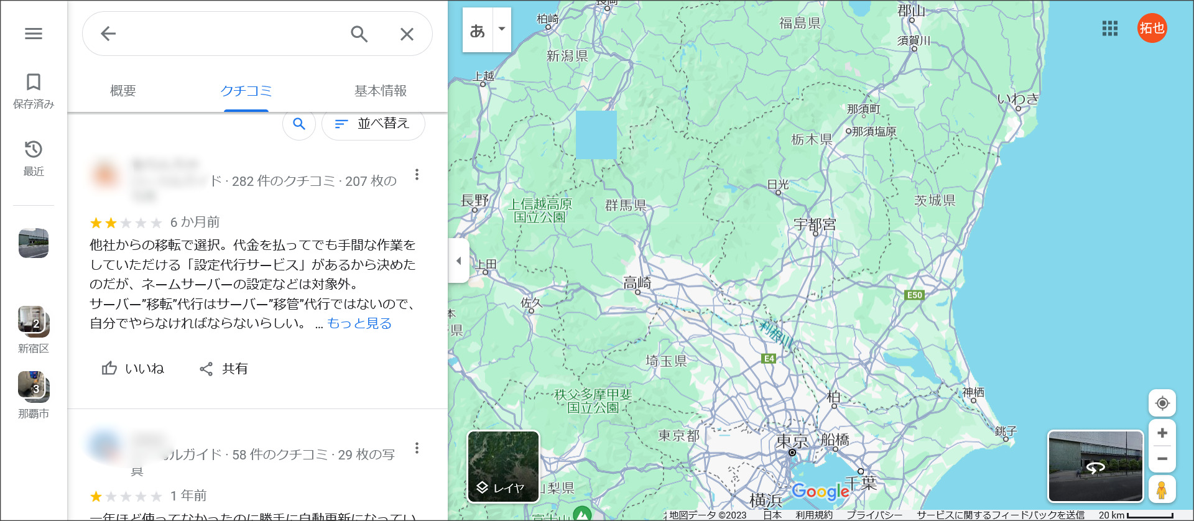Click the 那須塩原 label on map
The height and width of the screenshot is (521, 1194).
[874, 131]
